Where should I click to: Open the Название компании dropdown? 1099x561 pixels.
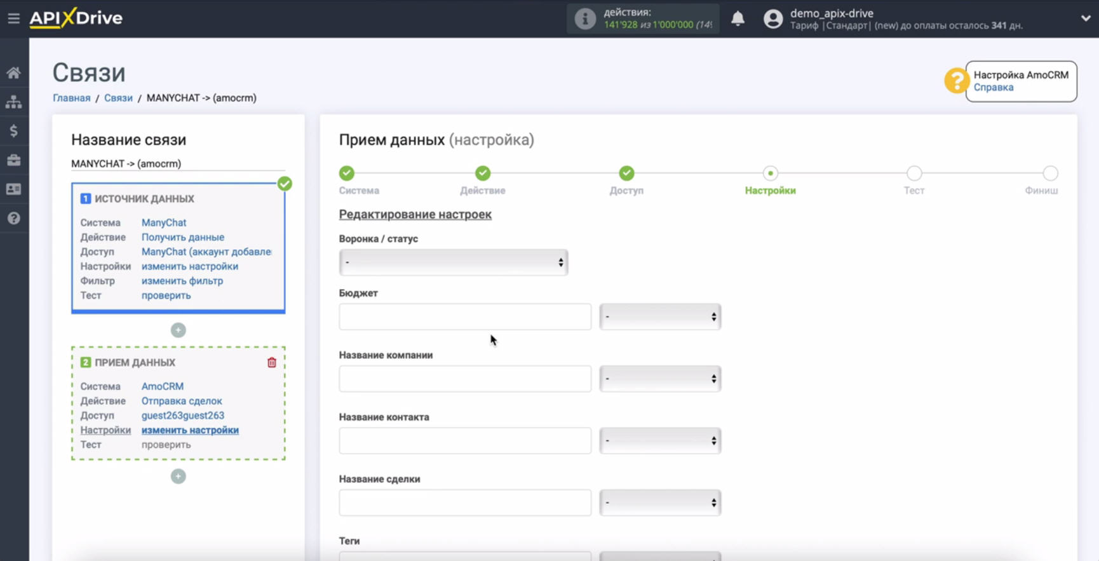[x=660, y=379]
